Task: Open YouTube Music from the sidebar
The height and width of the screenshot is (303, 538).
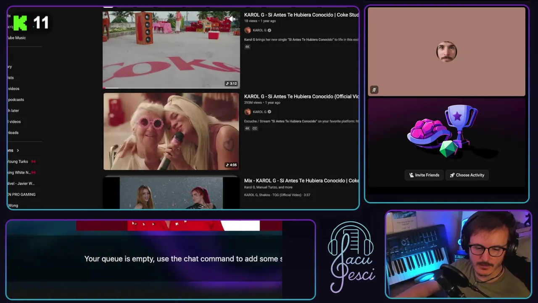Action: point(16,38)
